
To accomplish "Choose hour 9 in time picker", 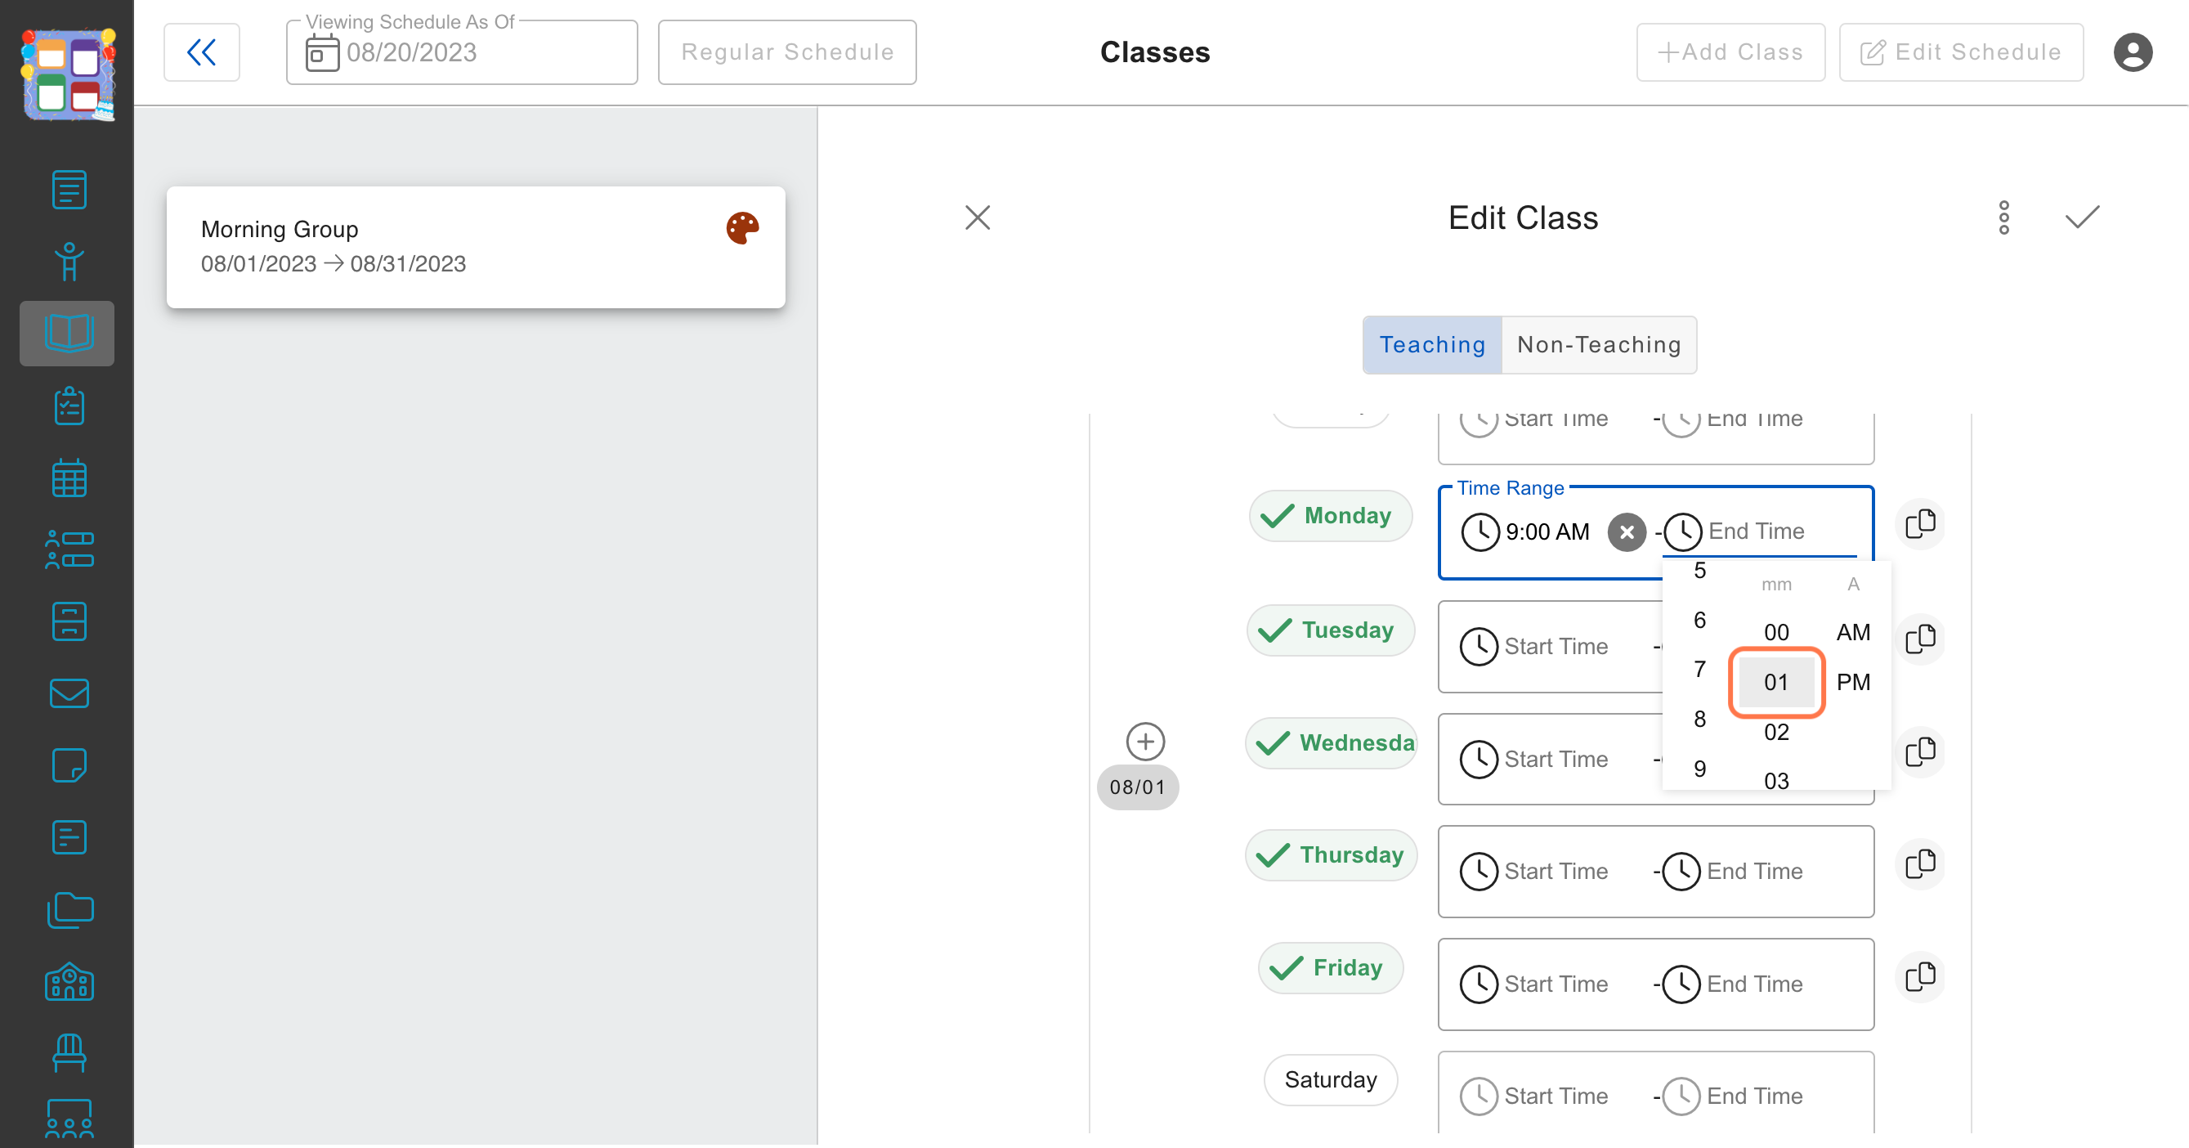I will pos(1699,769).
